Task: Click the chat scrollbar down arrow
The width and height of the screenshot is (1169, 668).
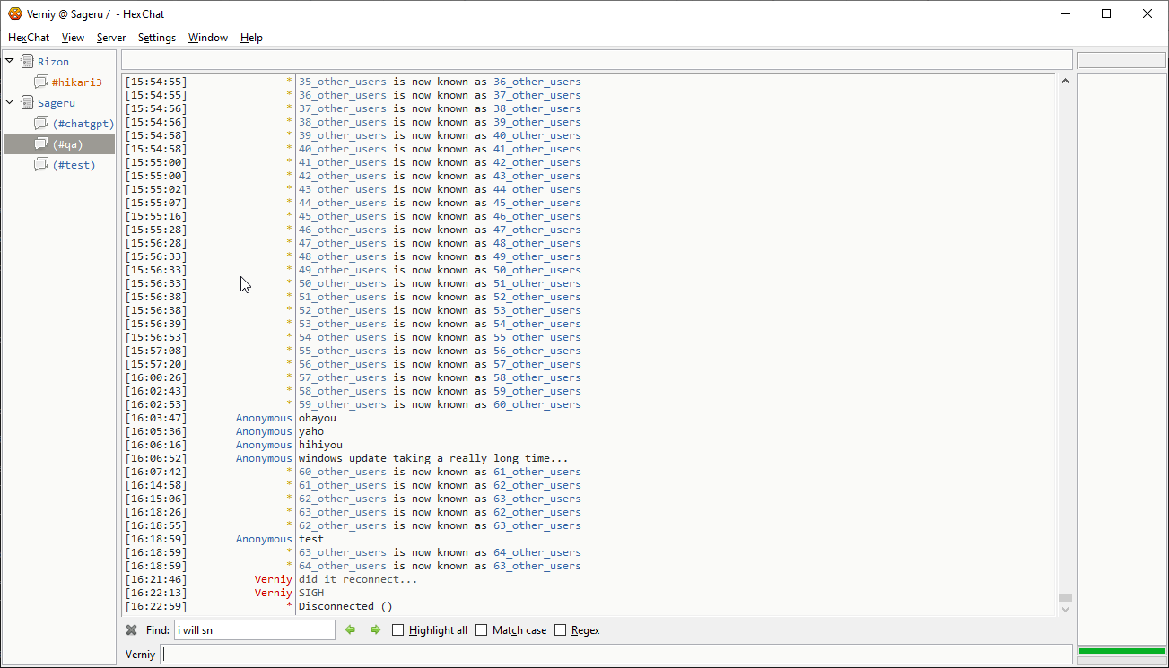Action: click(1065, 610)
